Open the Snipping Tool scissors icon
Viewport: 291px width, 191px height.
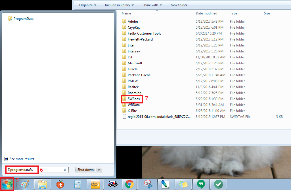(x=148, y=184)
